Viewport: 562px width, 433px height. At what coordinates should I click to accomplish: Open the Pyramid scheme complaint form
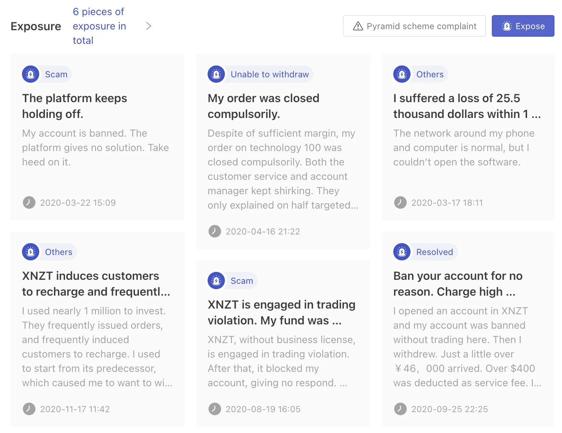coord(414,26)
